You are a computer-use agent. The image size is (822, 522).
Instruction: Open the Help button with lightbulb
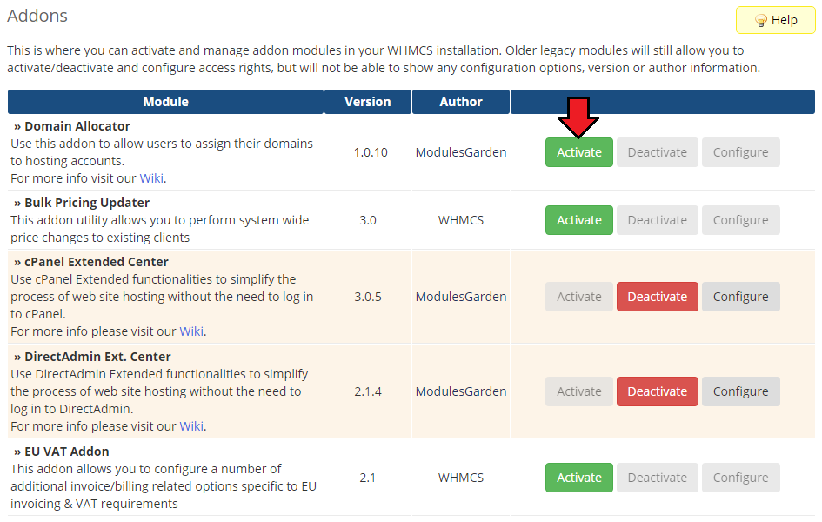(775, 20)
